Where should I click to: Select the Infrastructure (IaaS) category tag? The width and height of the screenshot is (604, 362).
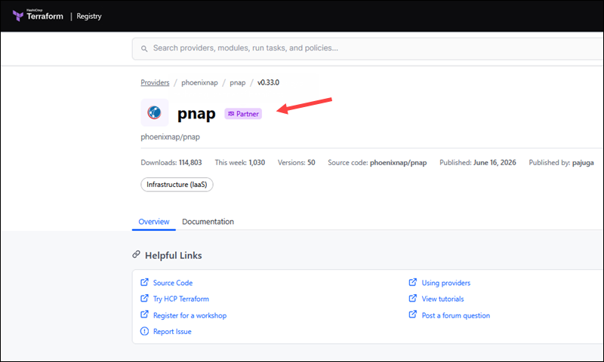[x=177, y=185]
